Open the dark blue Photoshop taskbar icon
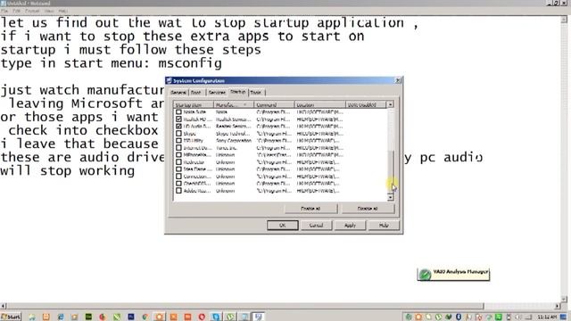 point(131,317)
